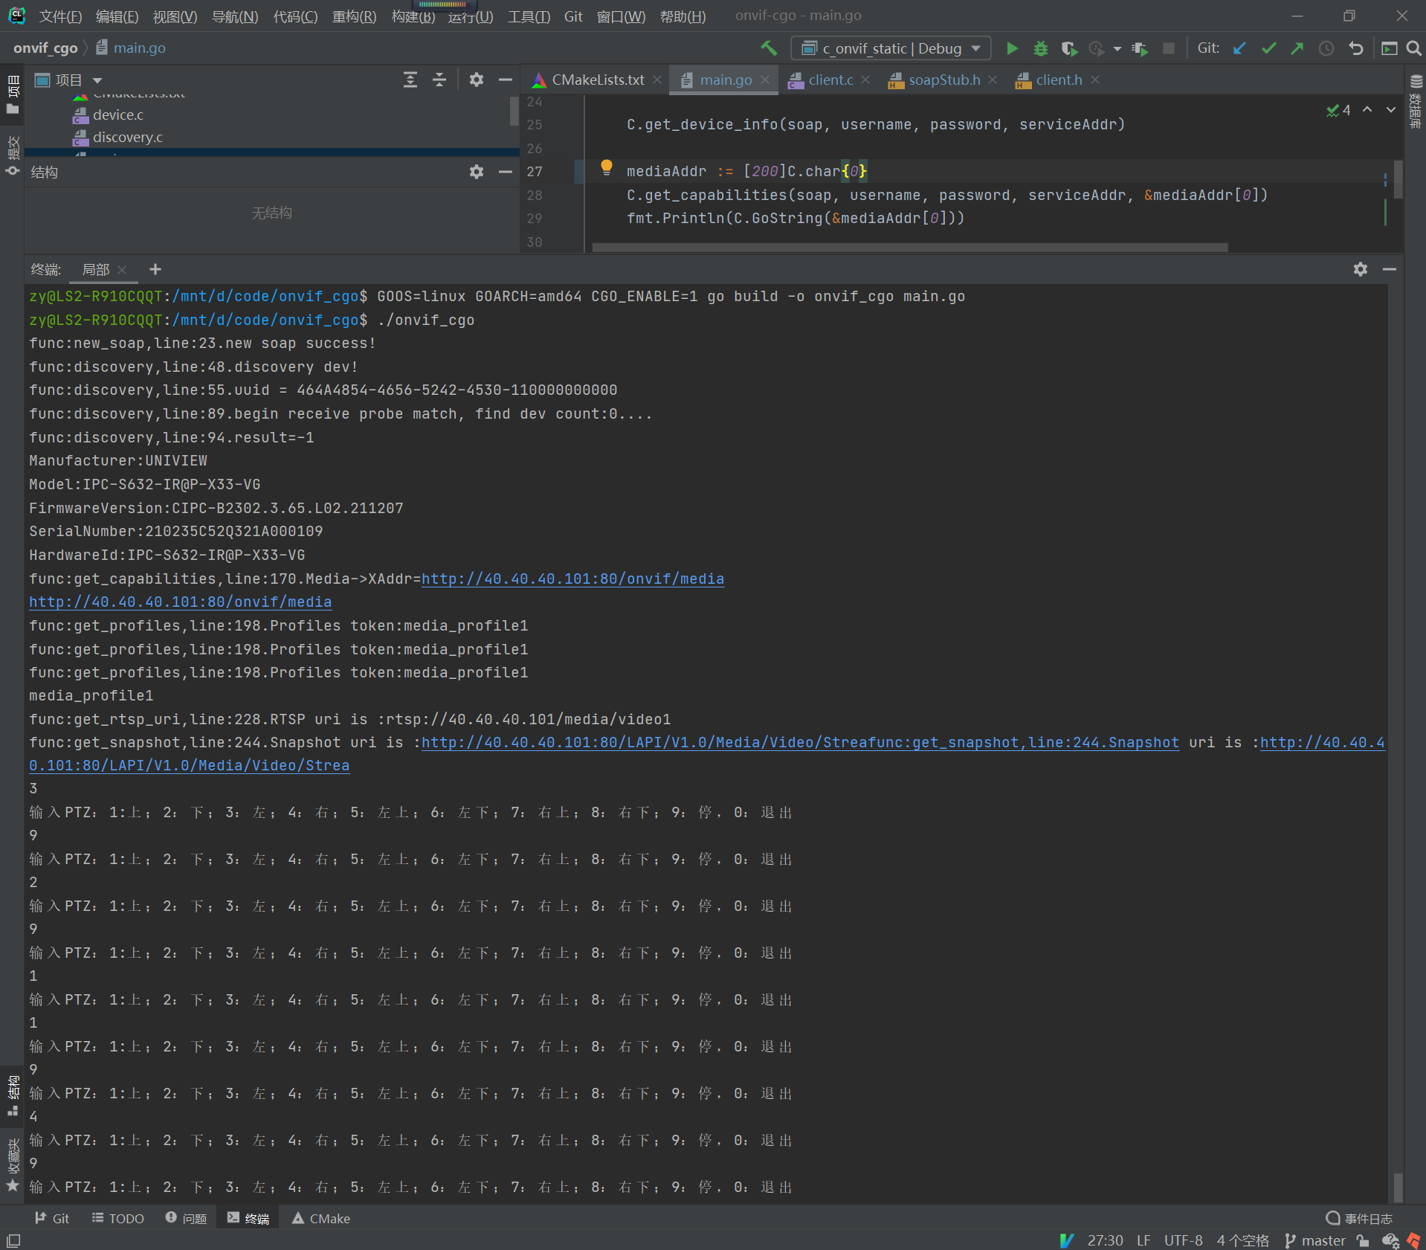1426x1250 pixels.
Task: Run the c_onvif_static configuration
Action: pyautogui.click(x=1013, y=48)
